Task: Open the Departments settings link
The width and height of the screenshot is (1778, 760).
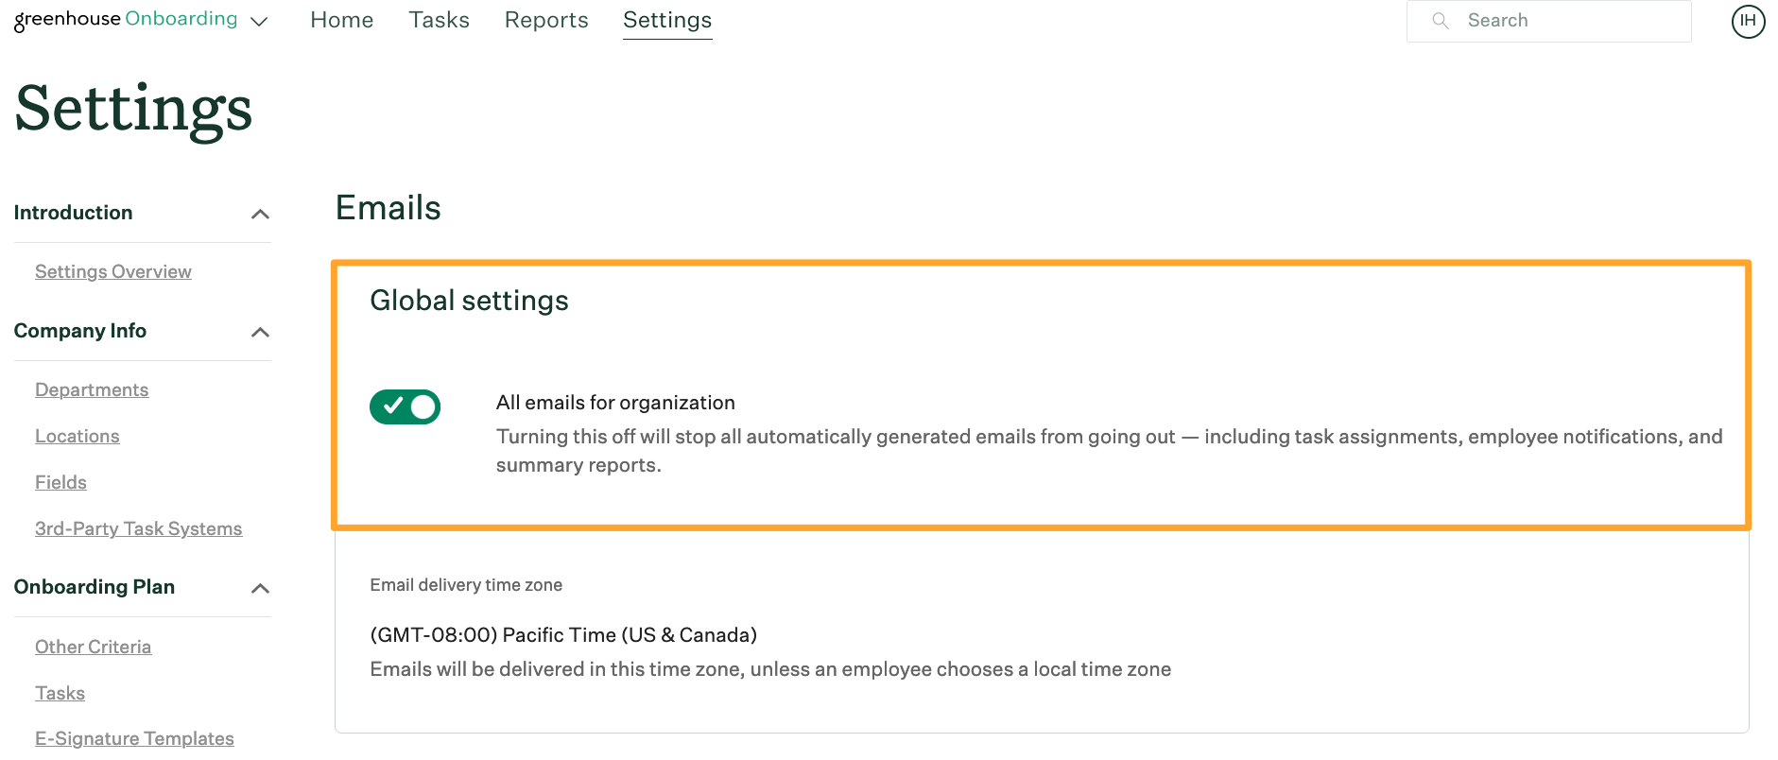Action: click(92, 390)
